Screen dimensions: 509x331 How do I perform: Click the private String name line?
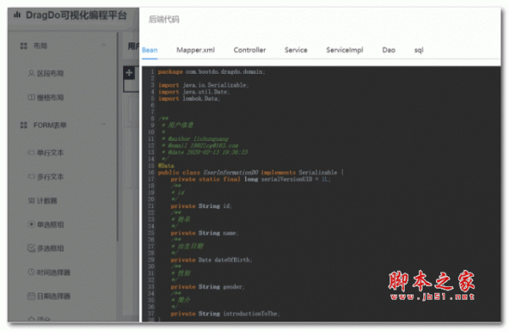pos(204,233)
